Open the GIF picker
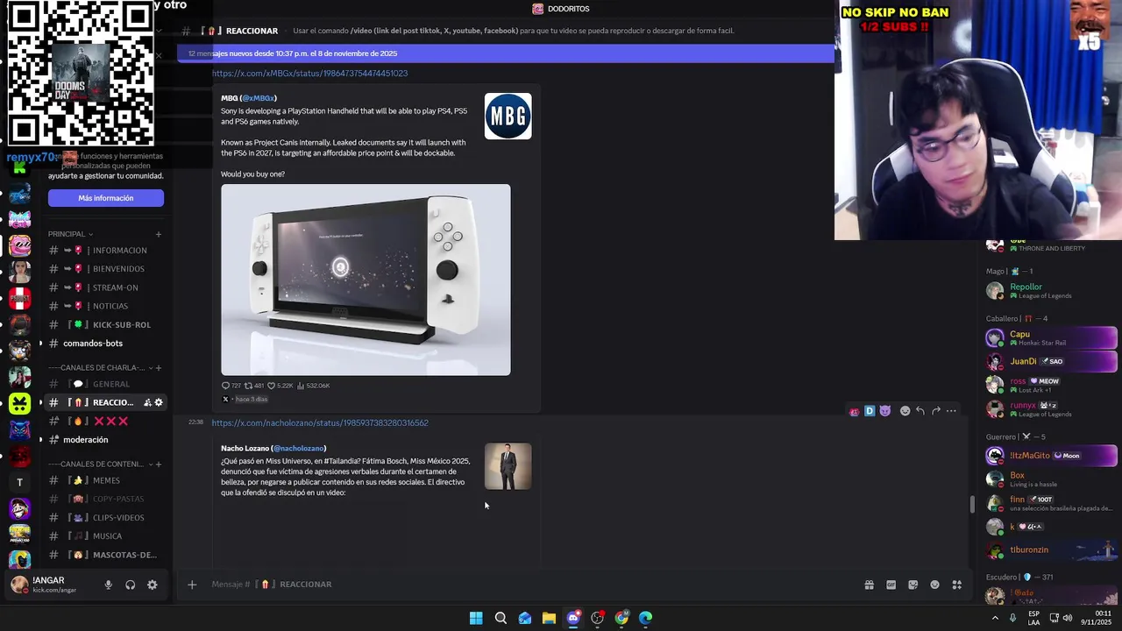 891,585
